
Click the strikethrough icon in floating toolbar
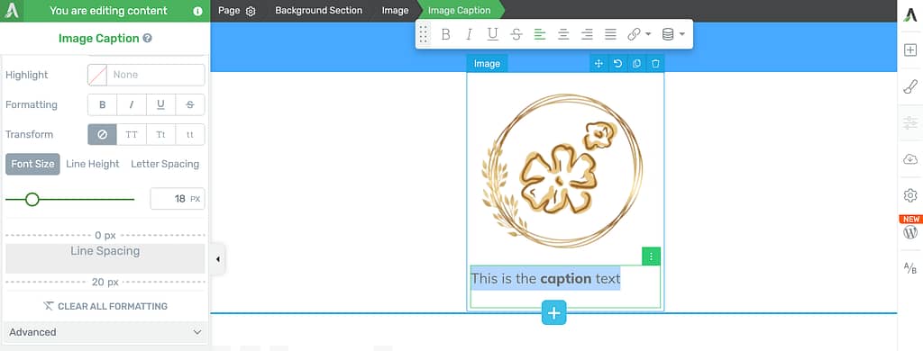[516, 35]
